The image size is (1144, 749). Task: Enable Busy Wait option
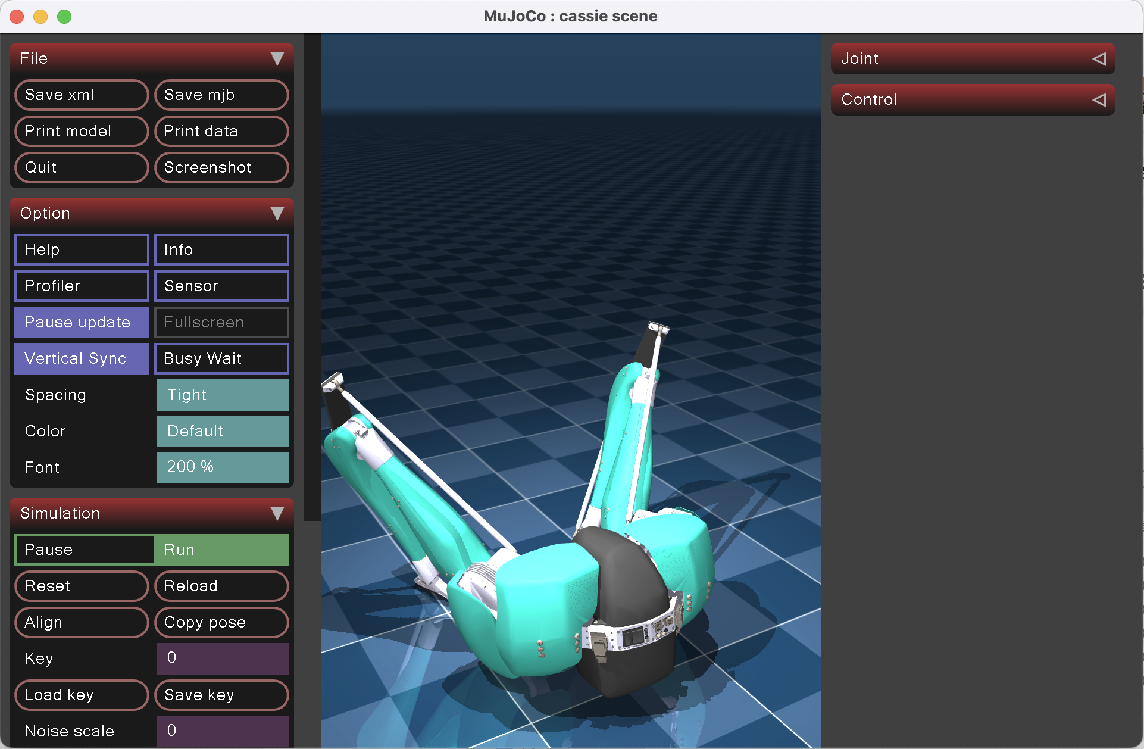click(x=221, y=358)
